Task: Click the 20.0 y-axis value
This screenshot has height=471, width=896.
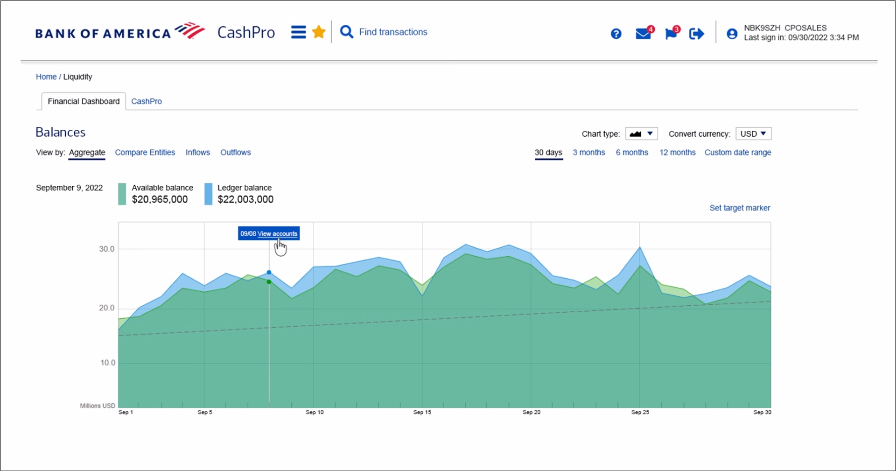Action: click(106, 308)
